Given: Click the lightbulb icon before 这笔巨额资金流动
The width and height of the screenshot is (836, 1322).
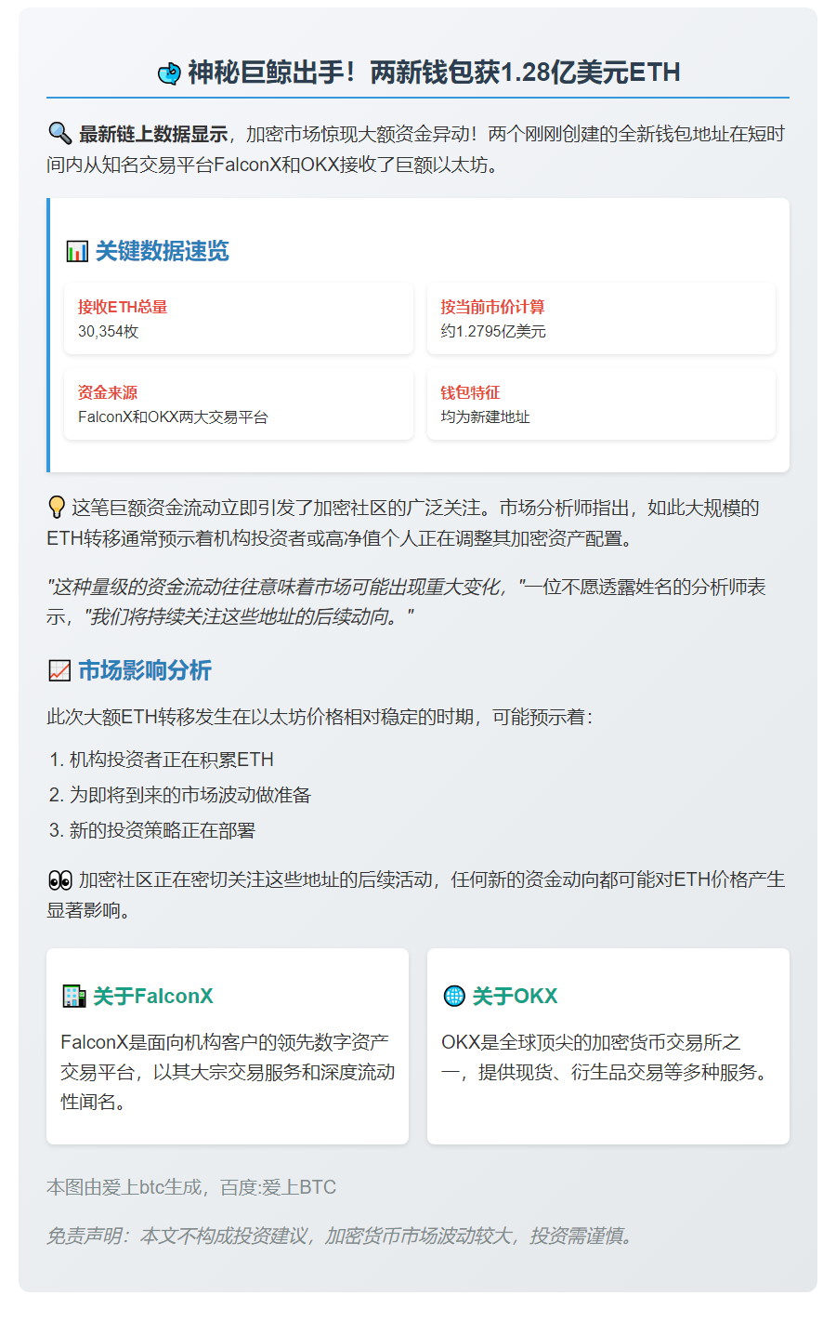Looking at the screenshot, I should [57, 508].
